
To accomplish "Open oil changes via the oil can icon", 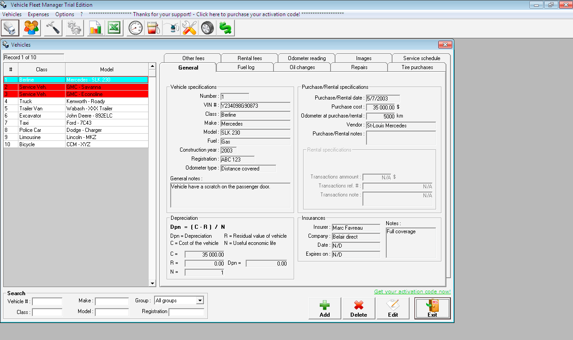I will [171, 28].
